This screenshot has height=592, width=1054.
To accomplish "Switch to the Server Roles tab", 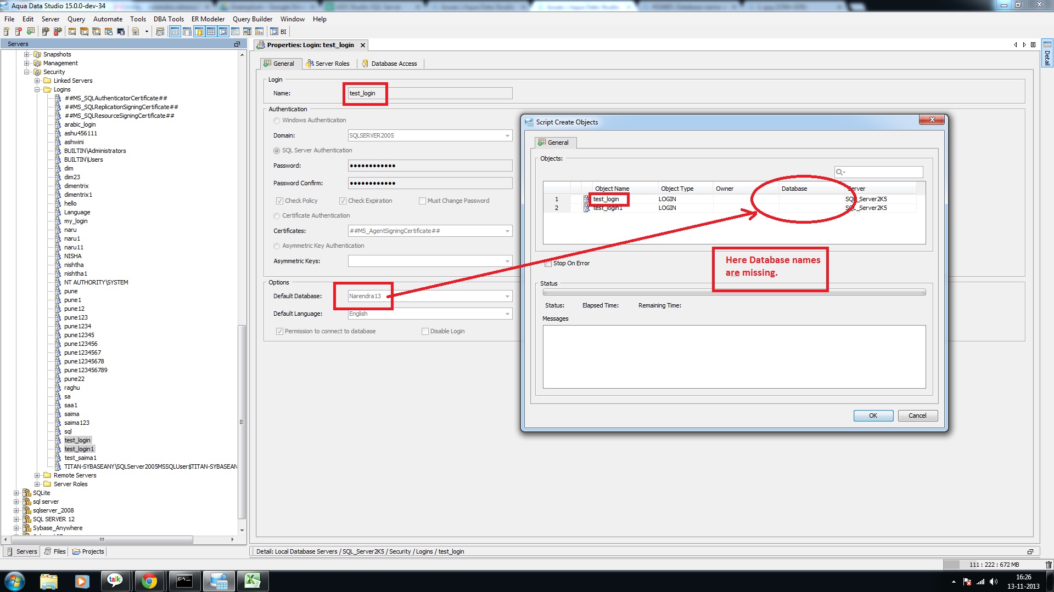I will point(328,64).
